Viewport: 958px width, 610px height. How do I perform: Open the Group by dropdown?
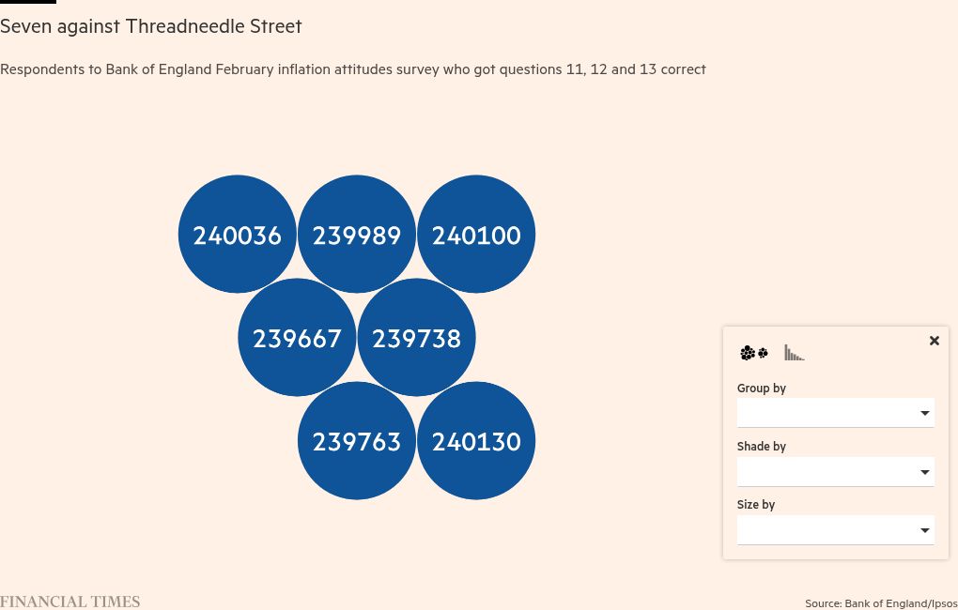(835, 413)
